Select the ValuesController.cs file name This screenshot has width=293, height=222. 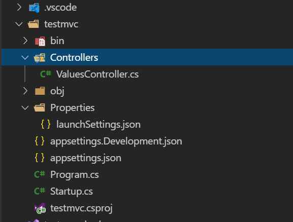tap(97, 74)
